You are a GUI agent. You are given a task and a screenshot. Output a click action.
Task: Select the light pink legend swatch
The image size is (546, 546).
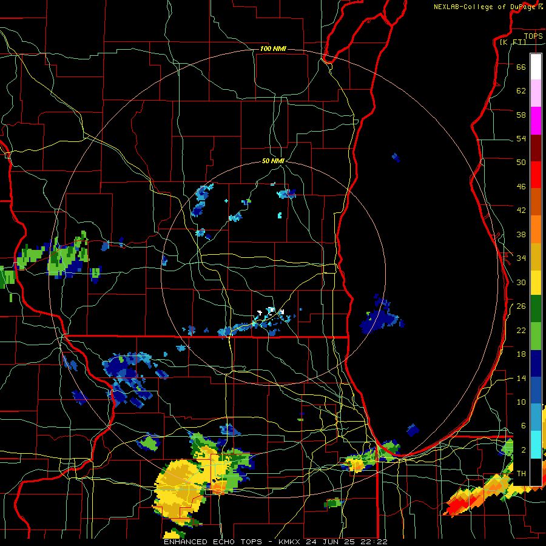pos(536,93)
